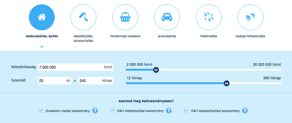This screenshot has height=123, width=292.
Task: Choose the paint roller lakásfelújítás icon
Action: [84, 17]
